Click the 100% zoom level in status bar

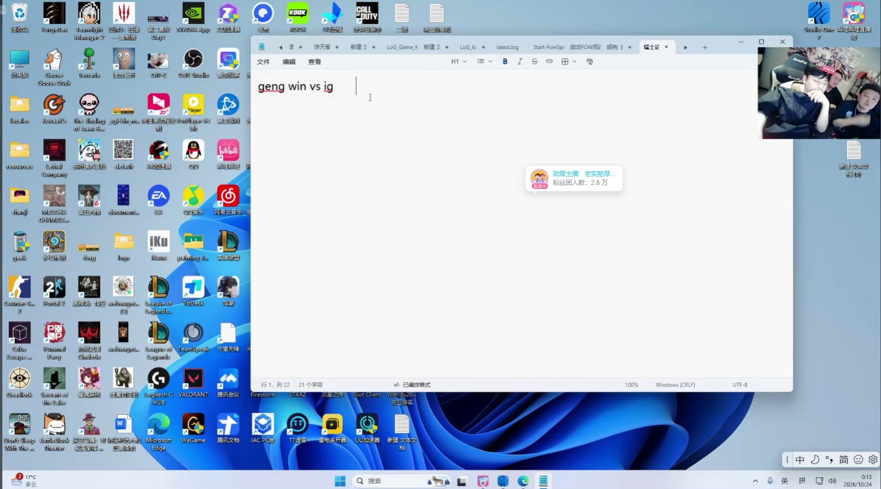click(631, 385)
